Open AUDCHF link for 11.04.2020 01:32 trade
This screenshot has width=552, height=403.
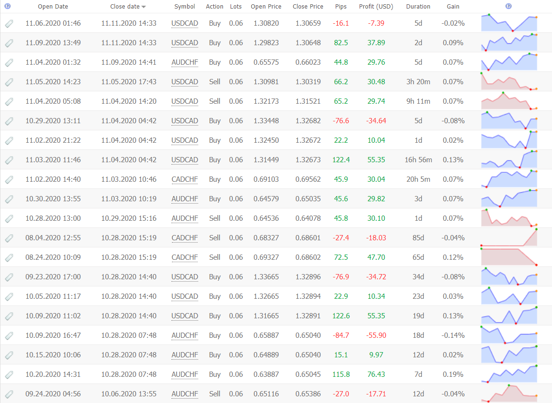[184, 62]
